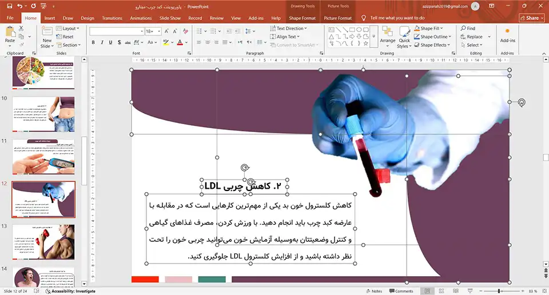The image size is (549, 295).
Task: Select the Rectangle shape in gallery
Action: 352,30
